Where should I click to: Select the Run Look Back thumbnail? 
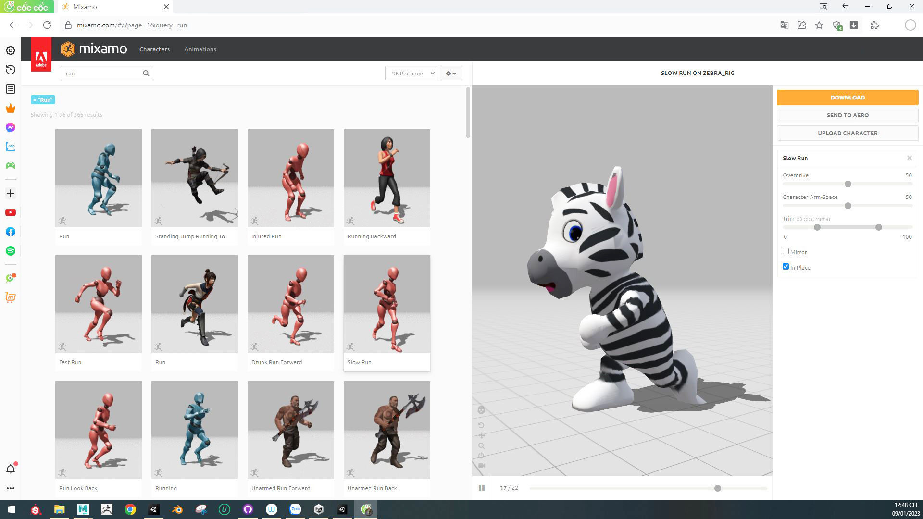click(x=99, y=430)
